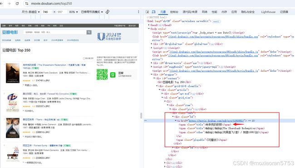Click the 豆瓣电影 logo on the page
Image resolution: width=295 pixels, height=168 pixels.
click(x=10, y=32)
